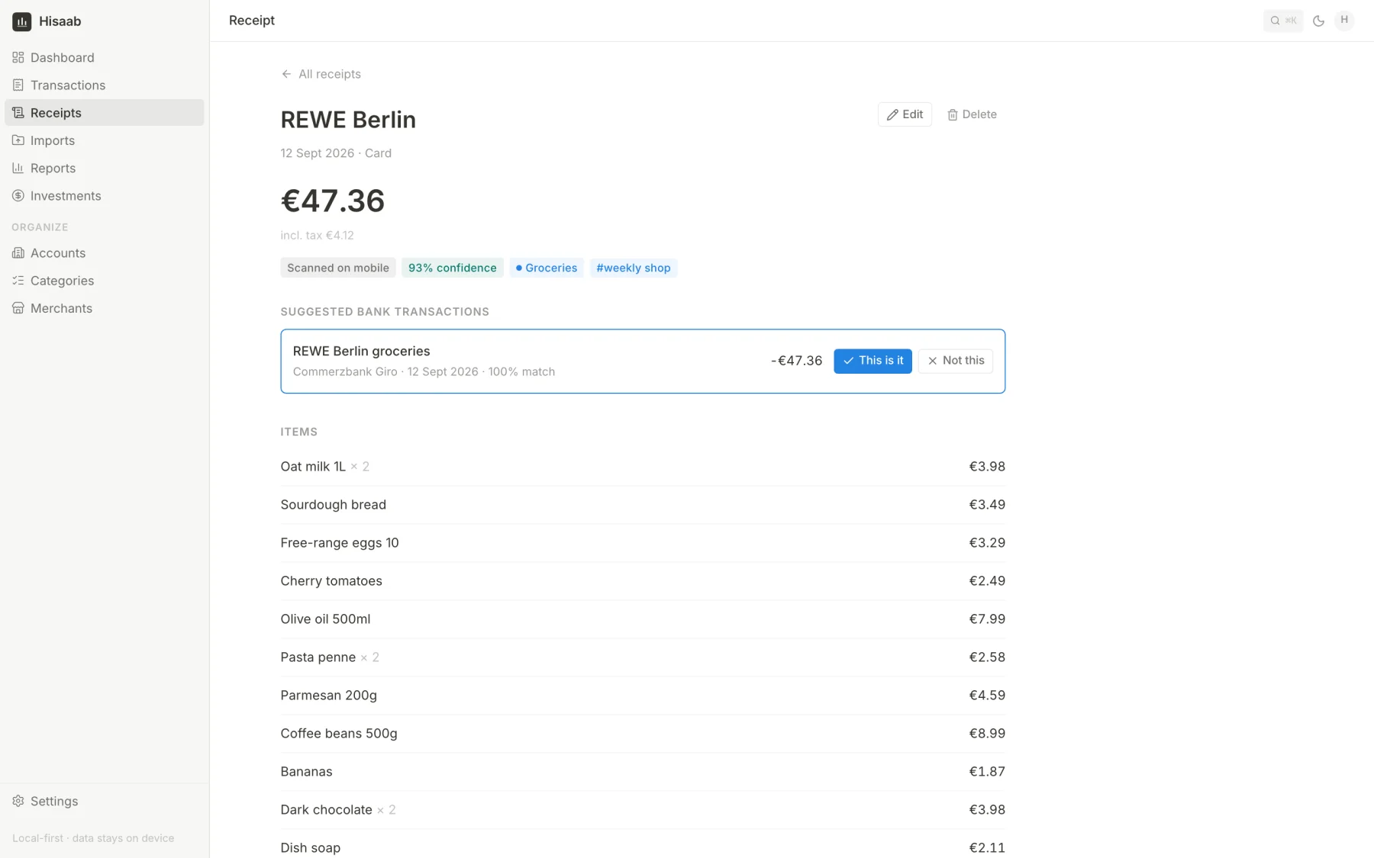This screenshot has height=858, width=1374.
Task: Go to Dashboard page
Action: [x=105, y=57]
